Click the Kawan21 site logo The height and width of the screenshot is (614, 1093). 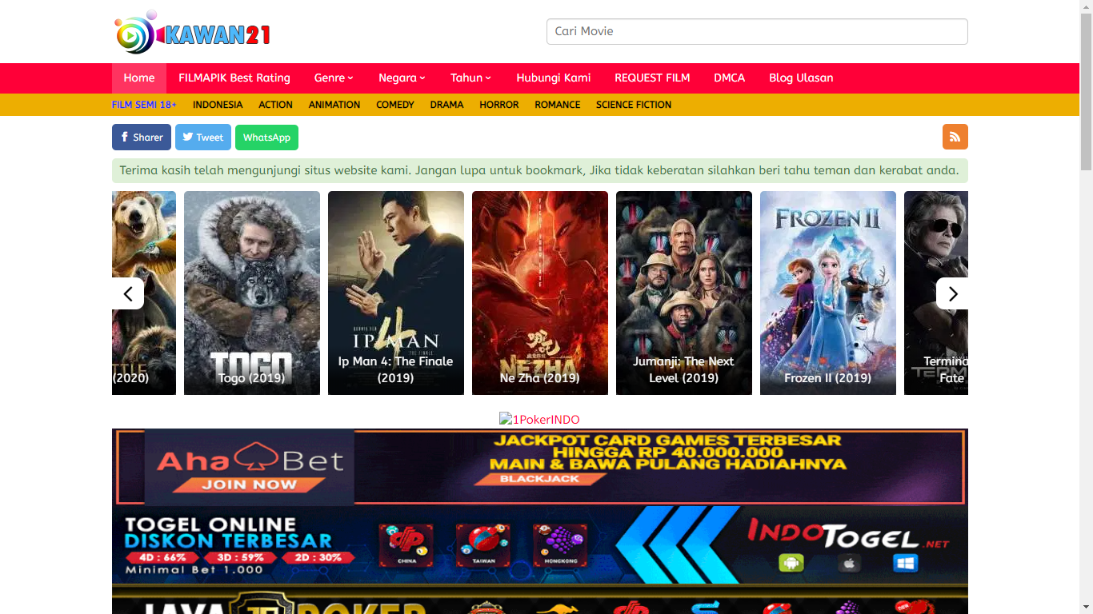coord(192,32)
